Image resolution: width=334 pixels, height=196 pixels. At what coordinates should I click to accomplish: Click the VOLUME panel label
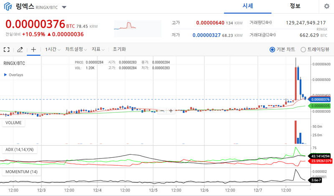coord(13,123)
